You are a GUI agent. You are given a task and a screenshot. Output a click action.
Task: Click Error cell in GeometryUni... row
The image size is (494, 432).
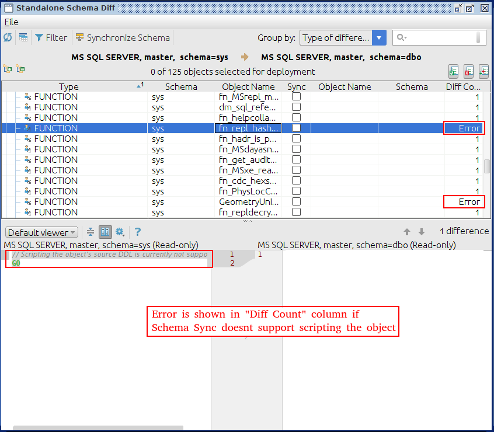click(464, 202)
